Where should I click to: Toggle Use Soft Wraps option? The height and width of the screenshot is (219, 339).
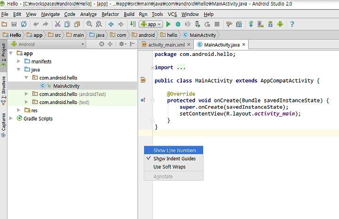pyautogui.click(x=173, y=167)
